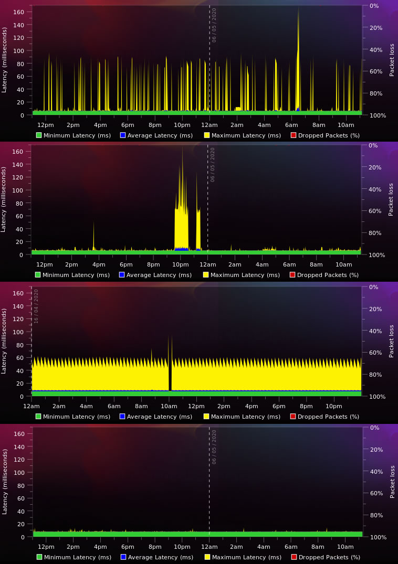Screen dimensions: 398x564
Task: Click "Average Latency (ms)" label in 16/04/2020 graph legend
Action: pos(160,417)
